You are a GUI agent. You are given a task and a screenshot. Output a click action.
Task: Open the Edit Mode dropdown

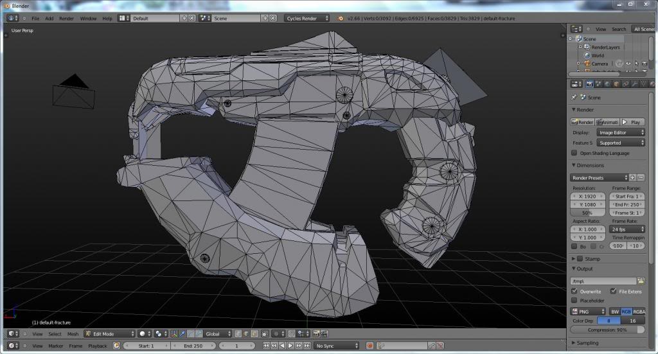coord(109,334)
